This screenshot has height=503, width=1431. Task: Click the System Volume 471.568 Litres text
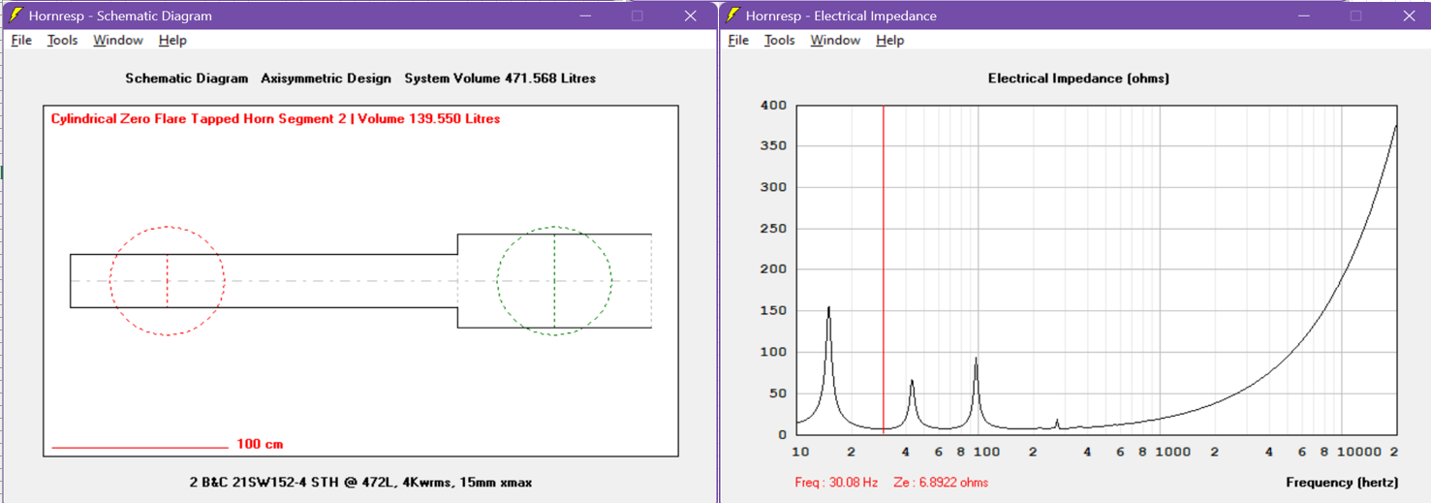500,79
